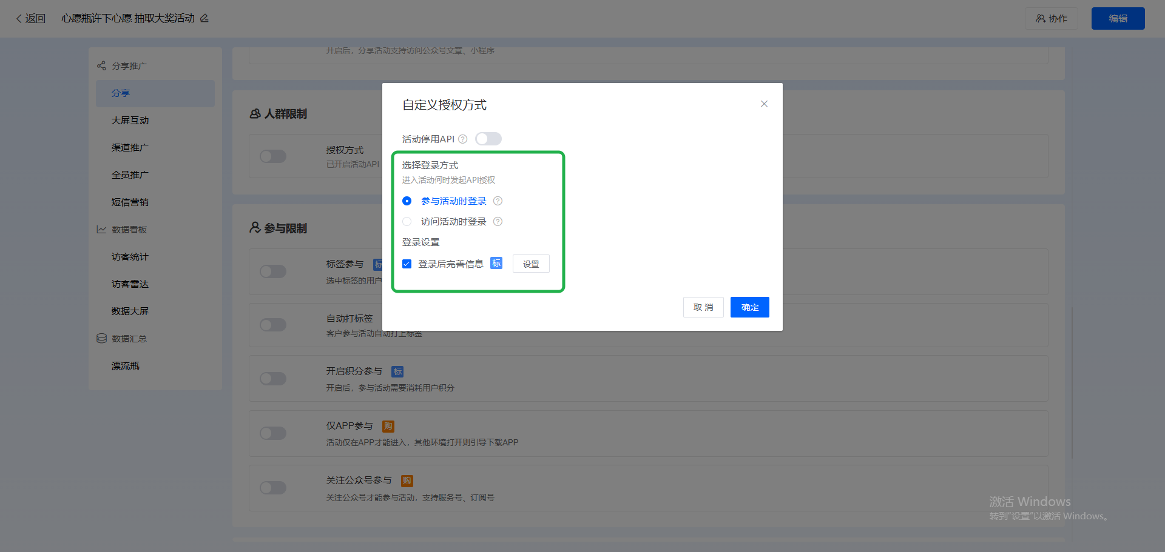
Task: Click 标 badge beside 开启积分参与
Action: [397, 371]
